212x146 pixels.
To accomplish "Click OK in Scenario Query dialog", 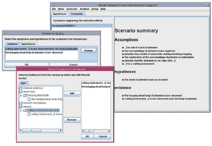I will point(27,65).
